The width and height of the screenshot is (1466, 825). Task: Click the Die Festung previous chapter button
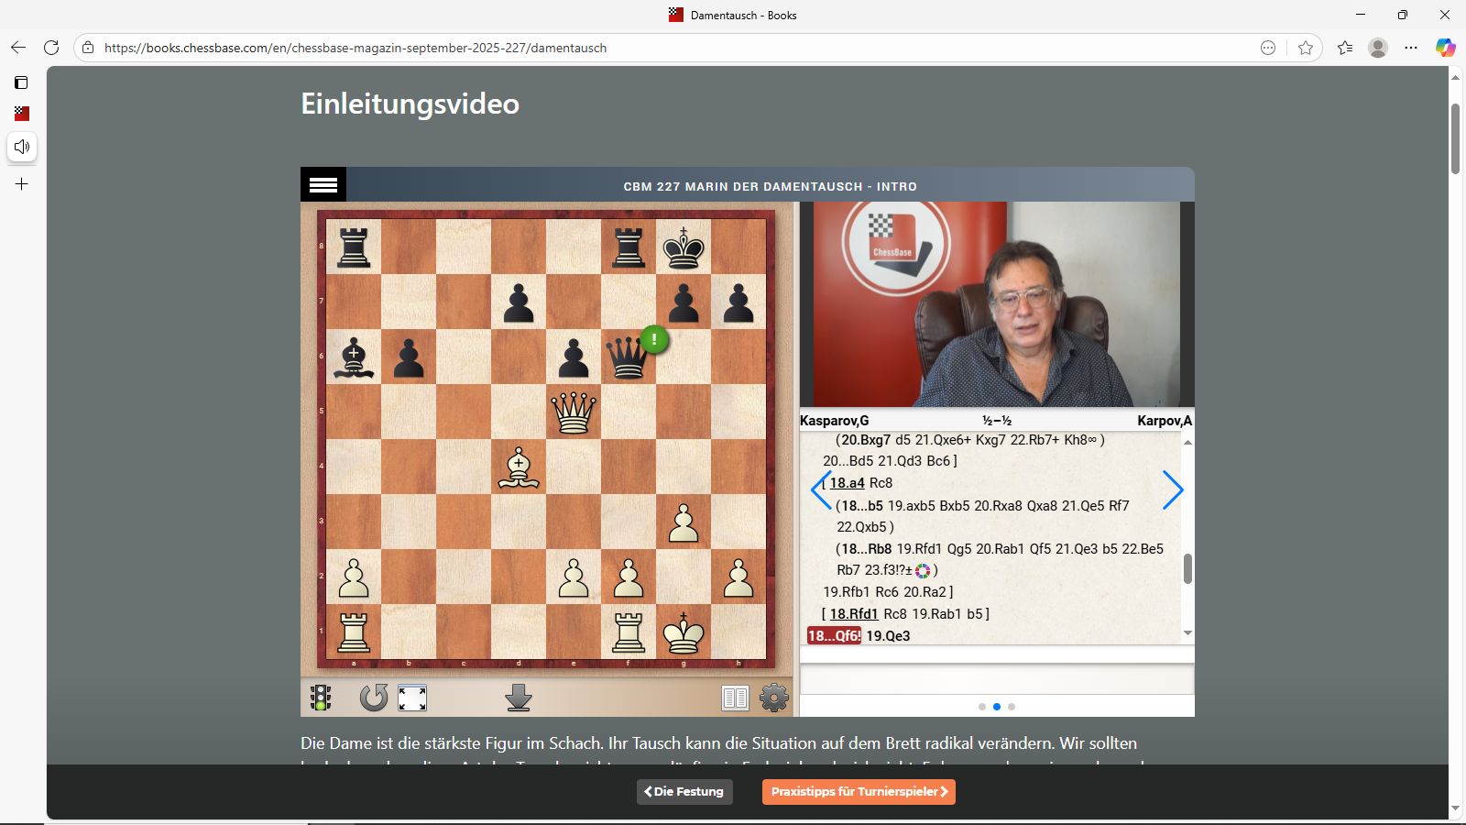(x=684, y=792)
